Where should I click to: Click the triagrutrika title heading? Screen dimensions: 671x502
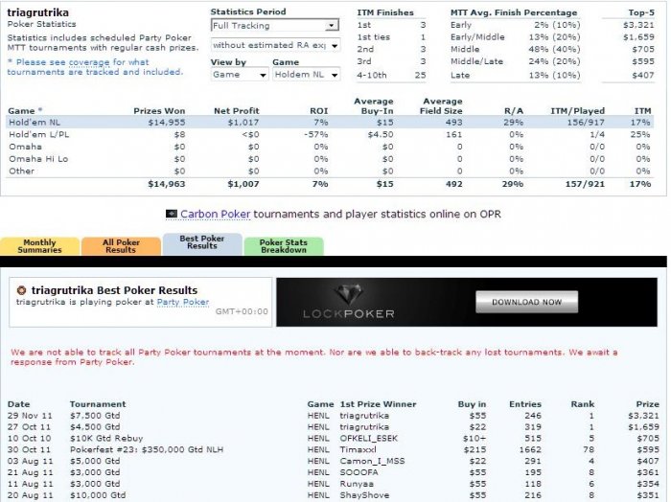(x=37, y=12)
